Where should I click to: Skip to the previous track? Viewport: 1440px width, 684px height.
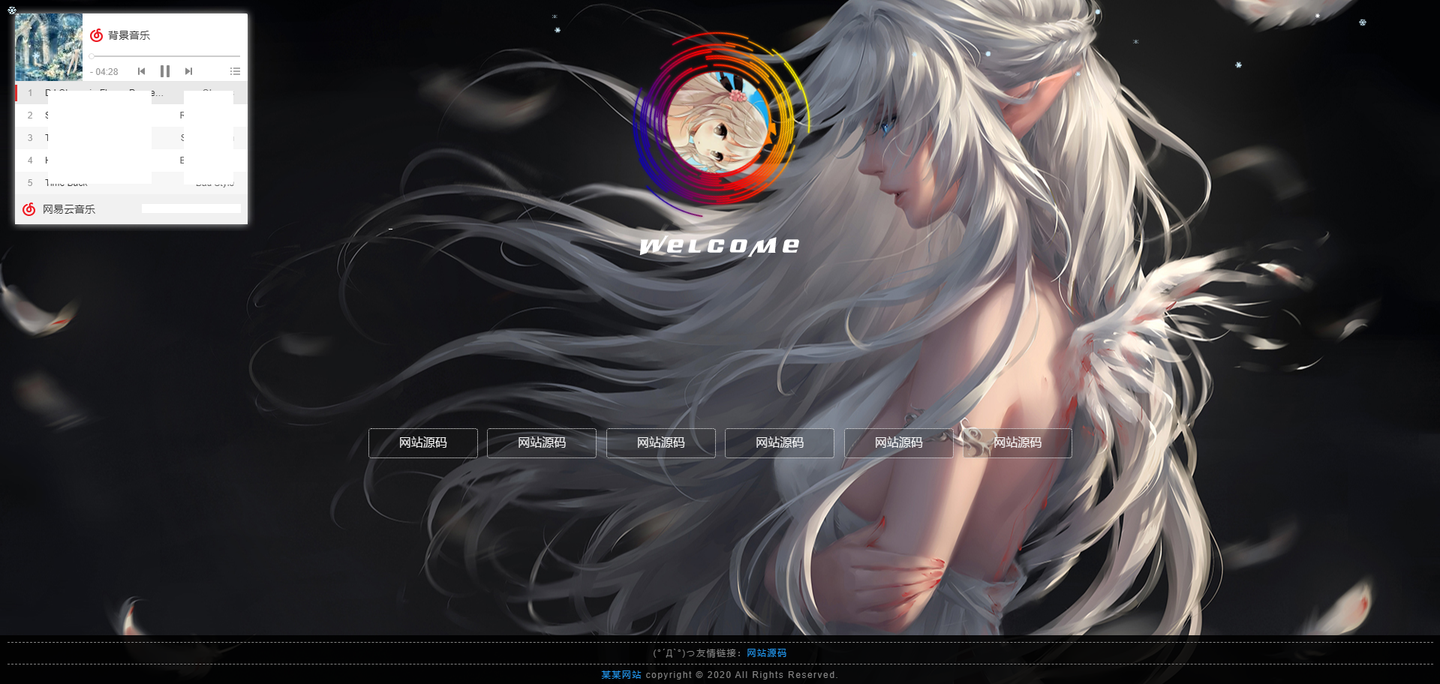tap(141, 71)
